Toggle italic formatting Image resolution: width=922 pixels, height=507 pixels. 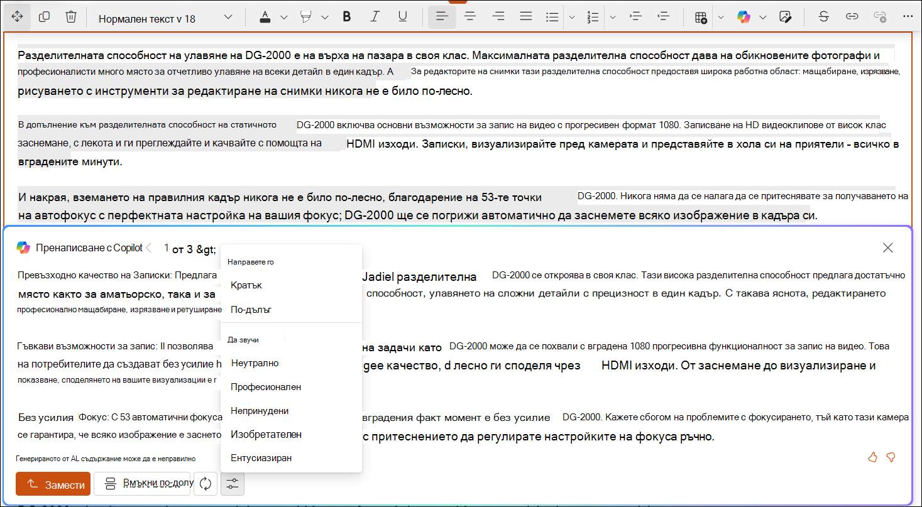coord(375,17)
